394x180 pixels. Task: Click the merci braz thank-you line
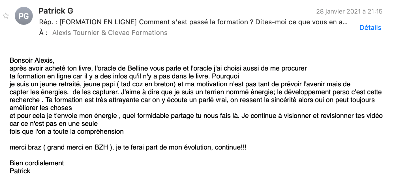click(128, 147)
